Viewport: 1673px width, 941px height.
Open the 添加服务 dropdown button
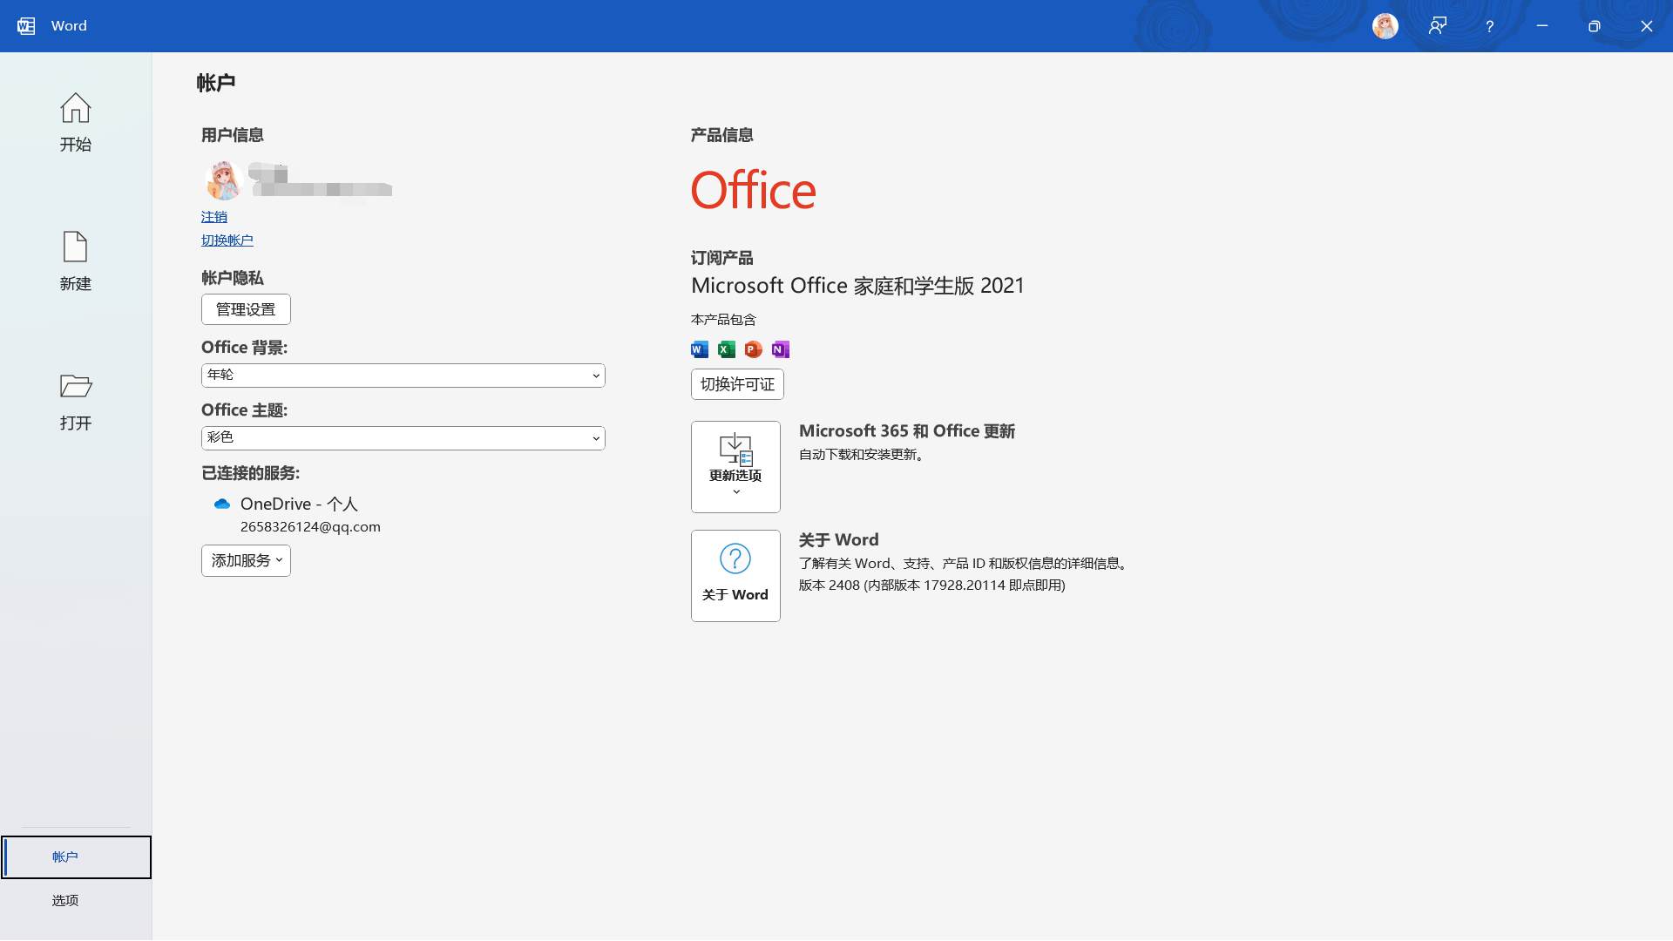click(x=246, y=560)
